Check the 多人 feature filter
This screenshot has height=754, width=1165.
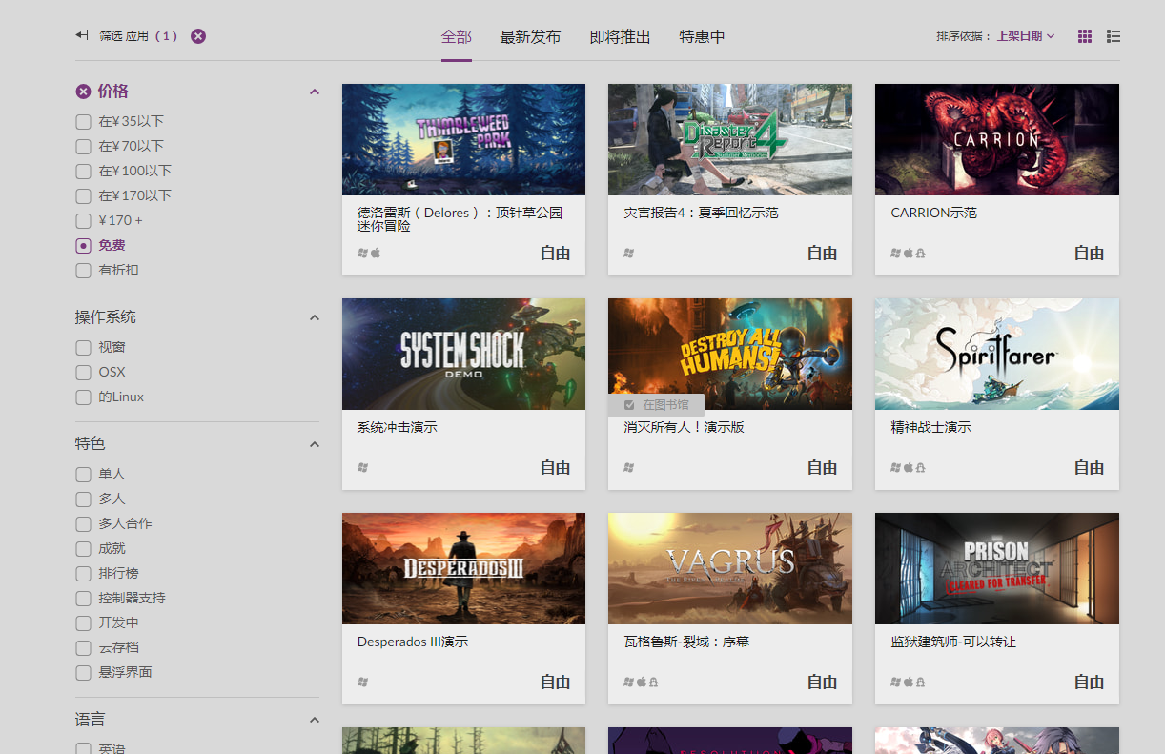click(83, 499)
